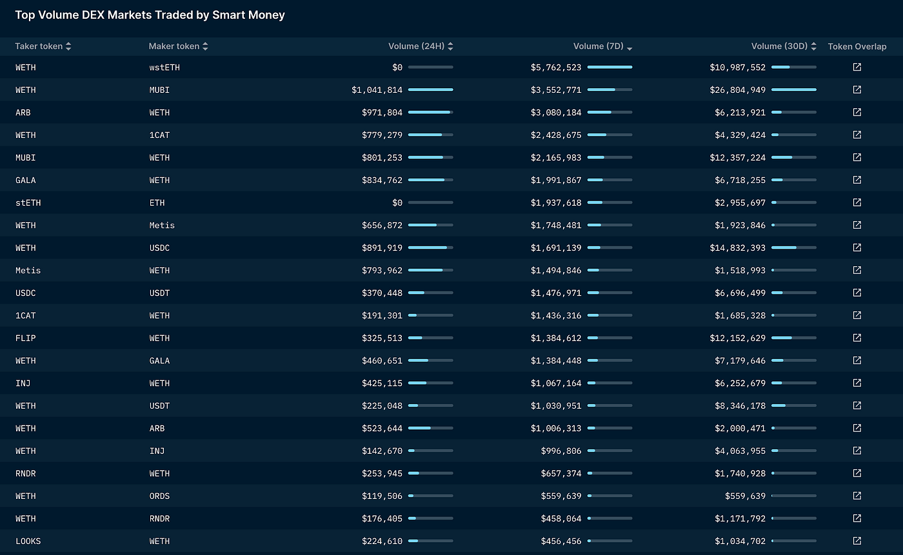Select the ORDS maker token cell
The width and height of the screenshot is (903, 555).
pos(159,496)
